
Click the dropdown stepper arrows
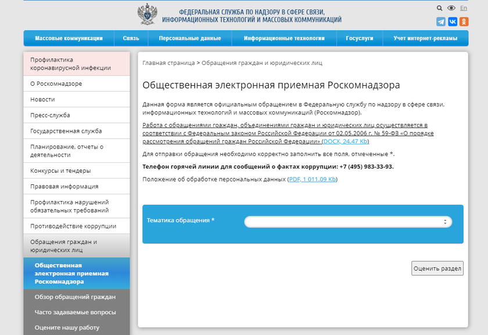[445, 221]
